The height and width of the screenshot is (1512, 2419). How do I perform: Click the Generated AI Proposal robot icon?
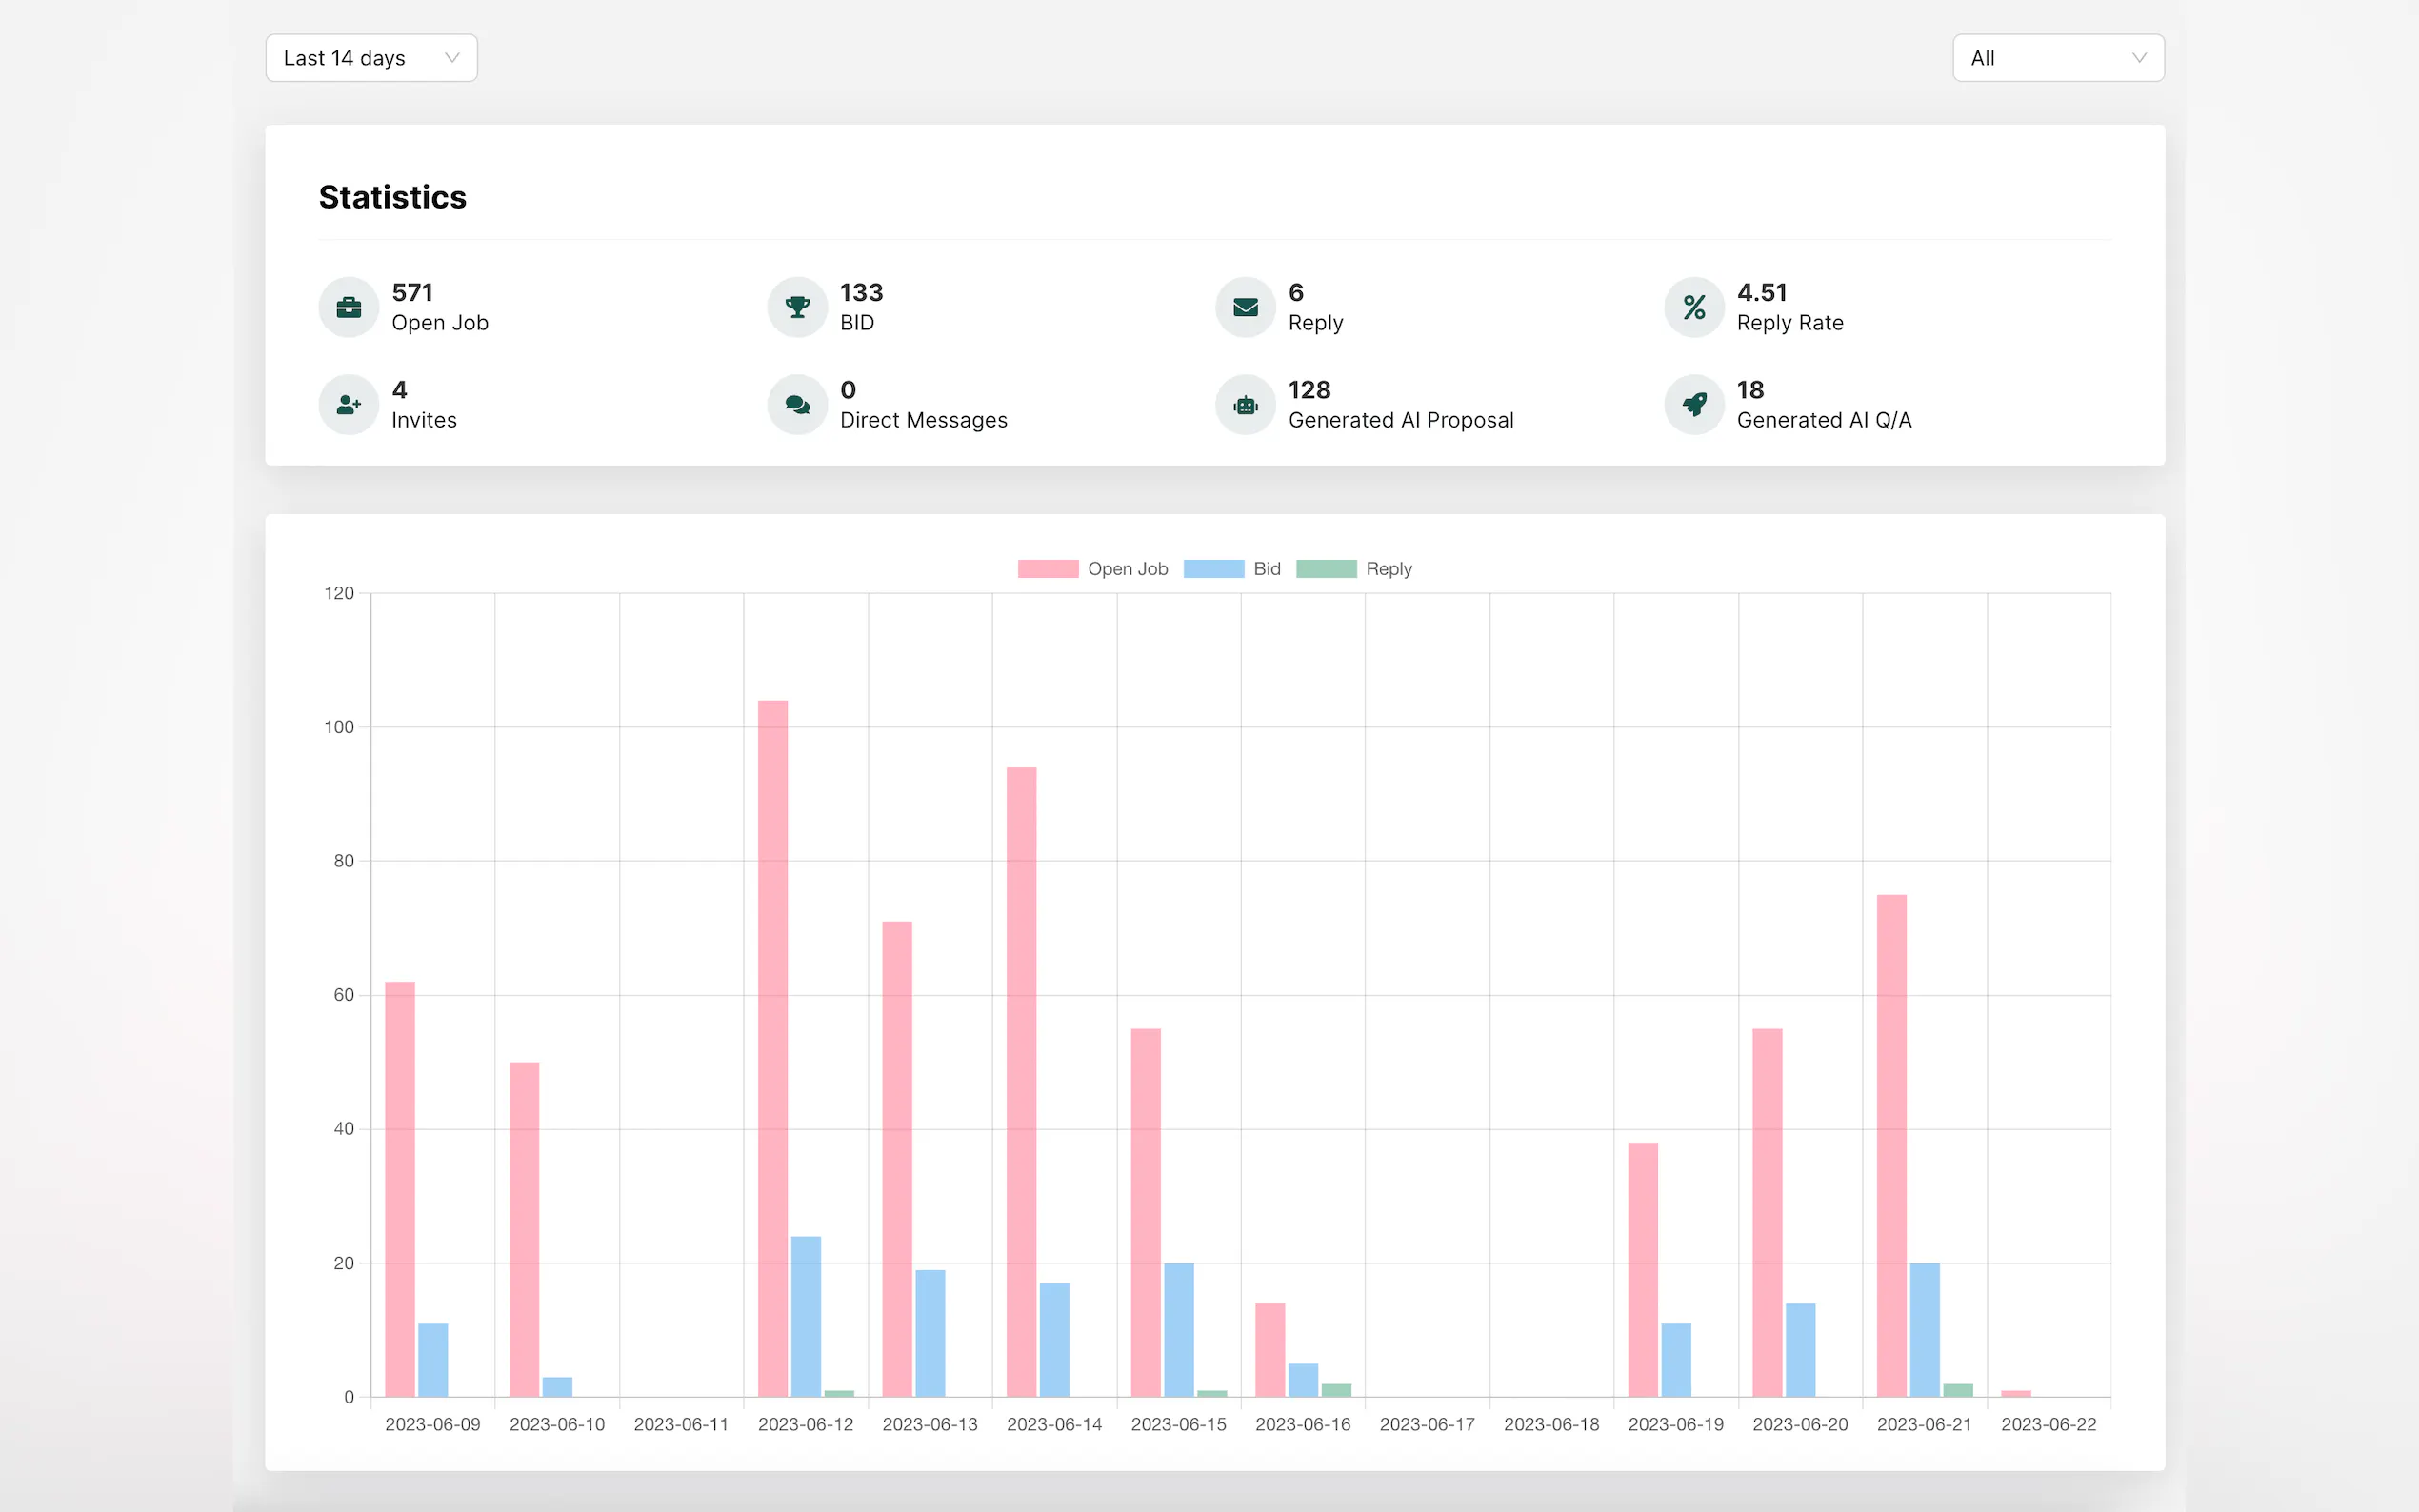pyautogui.click(x=1245, y=404)
